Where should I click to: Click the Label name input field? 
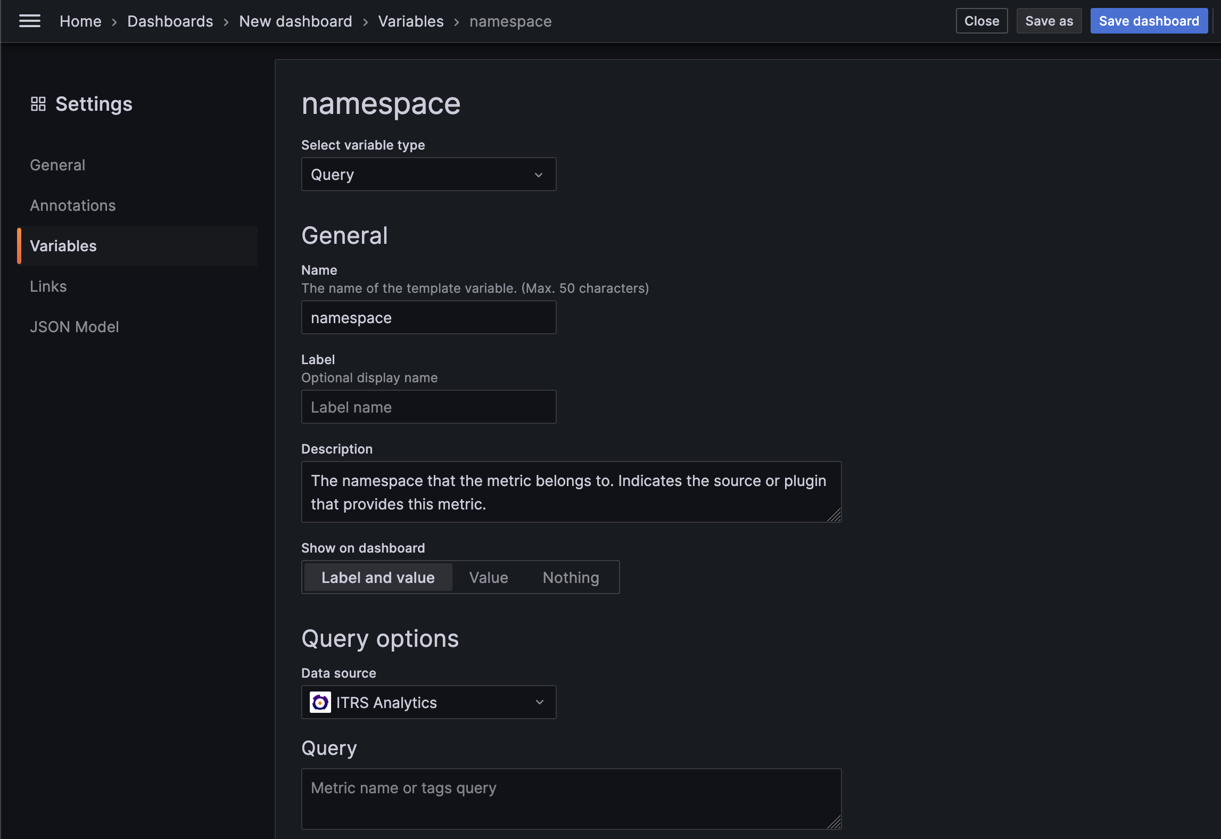coord(429,407)
